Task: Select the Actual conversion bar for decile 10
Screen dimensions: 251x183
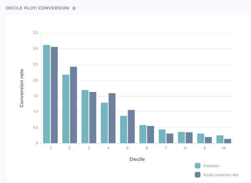Action: click(x=228, y=141)
